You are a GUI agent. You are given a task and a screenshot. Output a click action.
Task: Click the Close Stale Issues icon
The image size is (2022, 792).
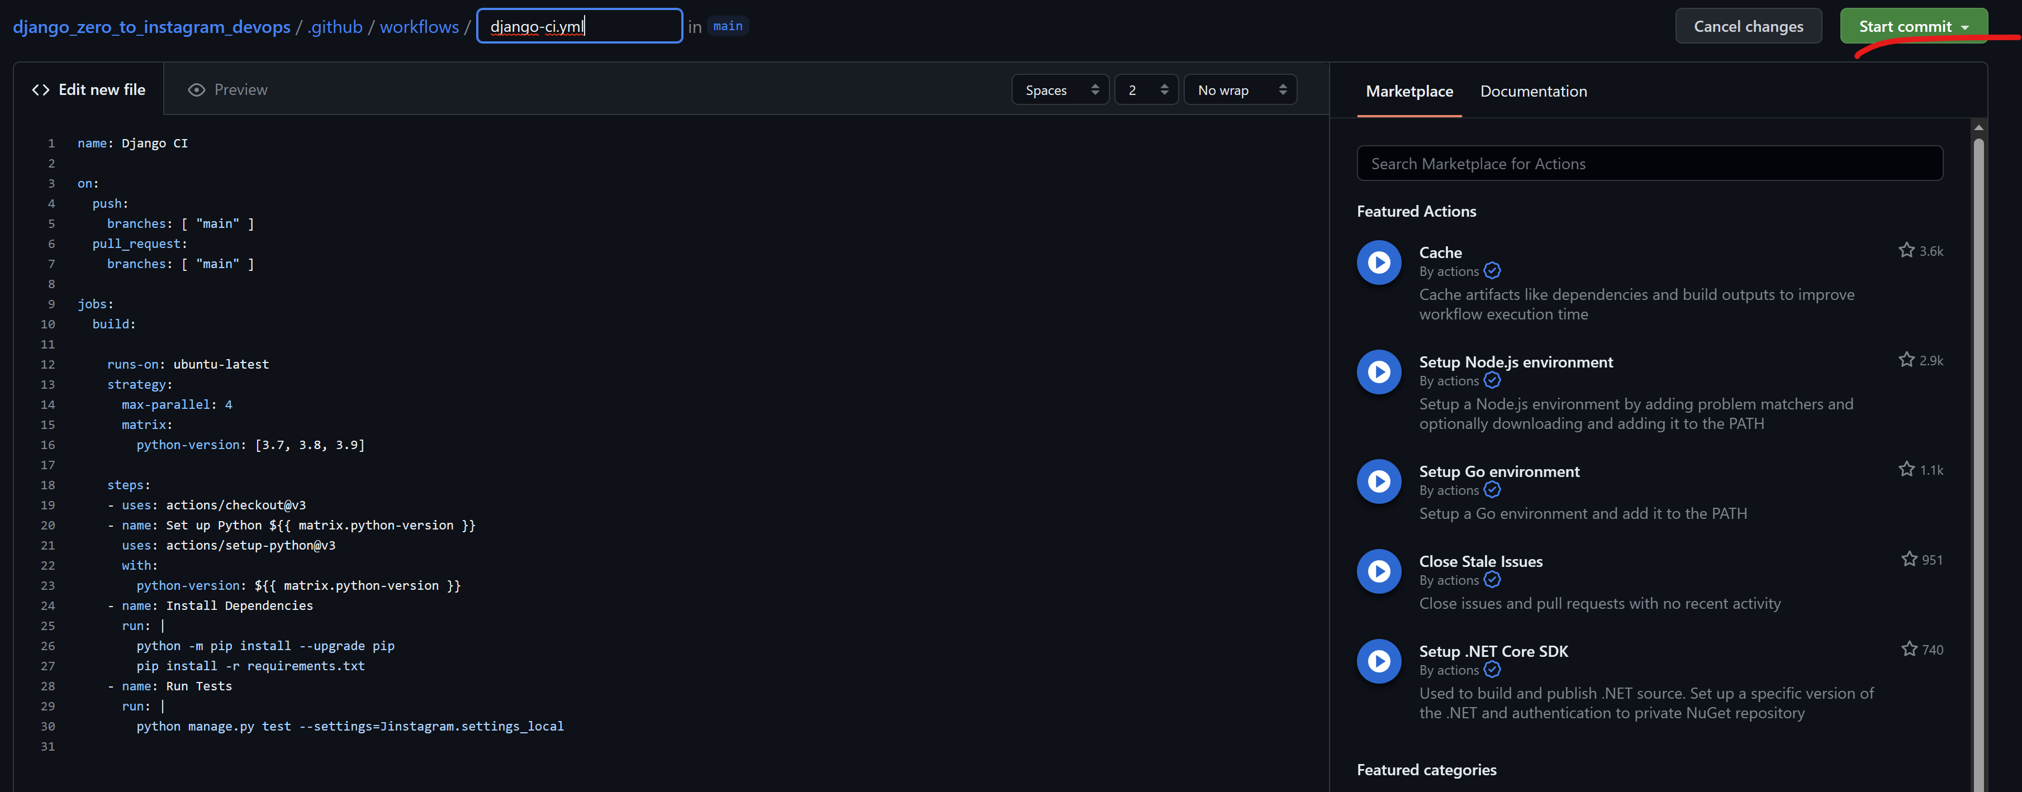click(x=1378, y=571)
